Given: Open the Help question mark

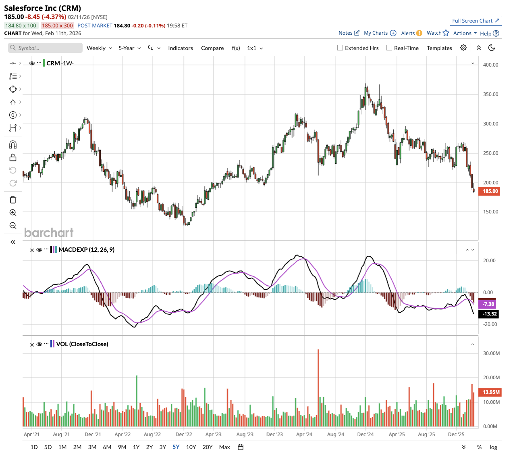Looking at the screenshot, I should [496, 33].
